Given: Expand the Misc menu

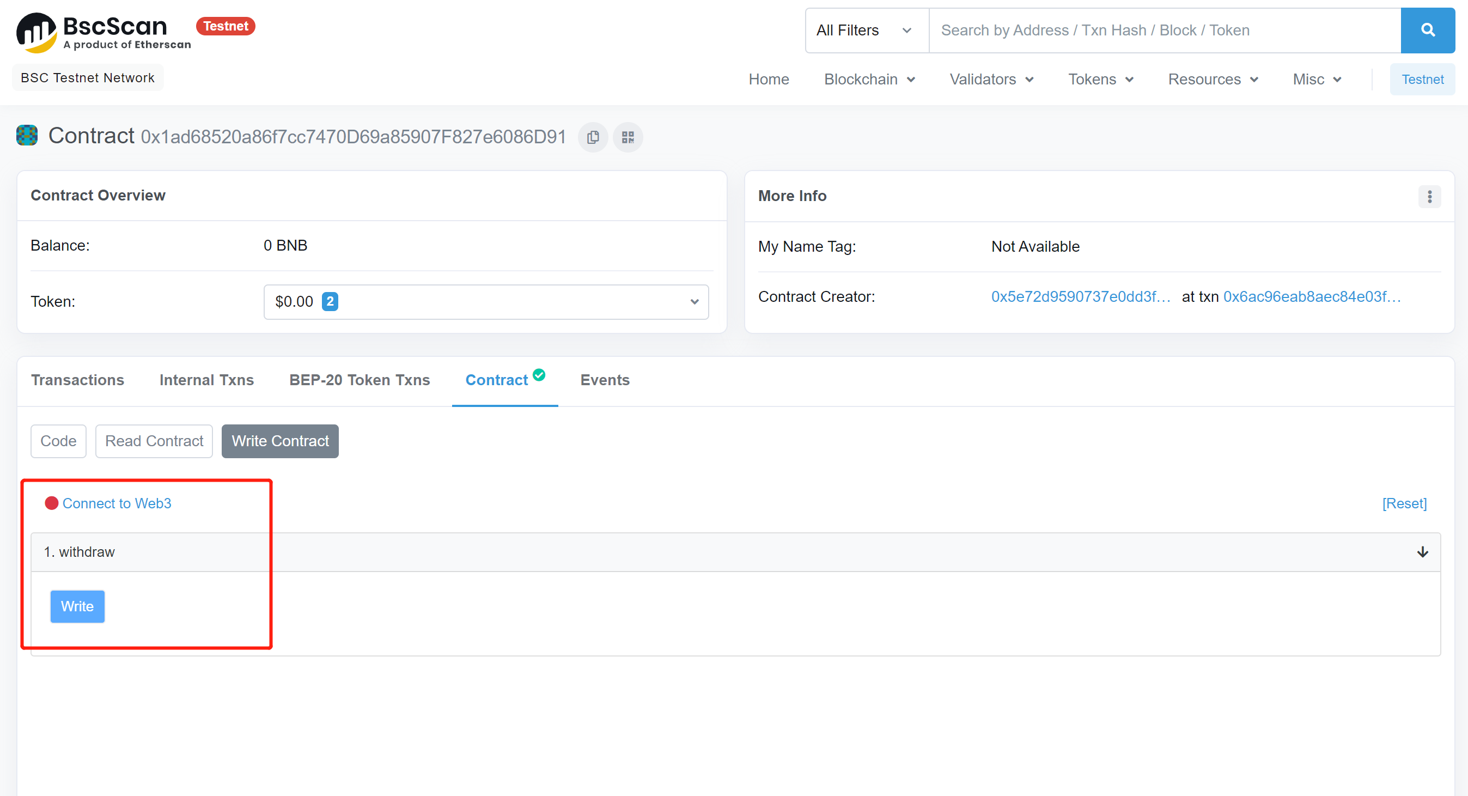Looking at the screenshot, I should pyautogui.click(x=1317, y=79).
